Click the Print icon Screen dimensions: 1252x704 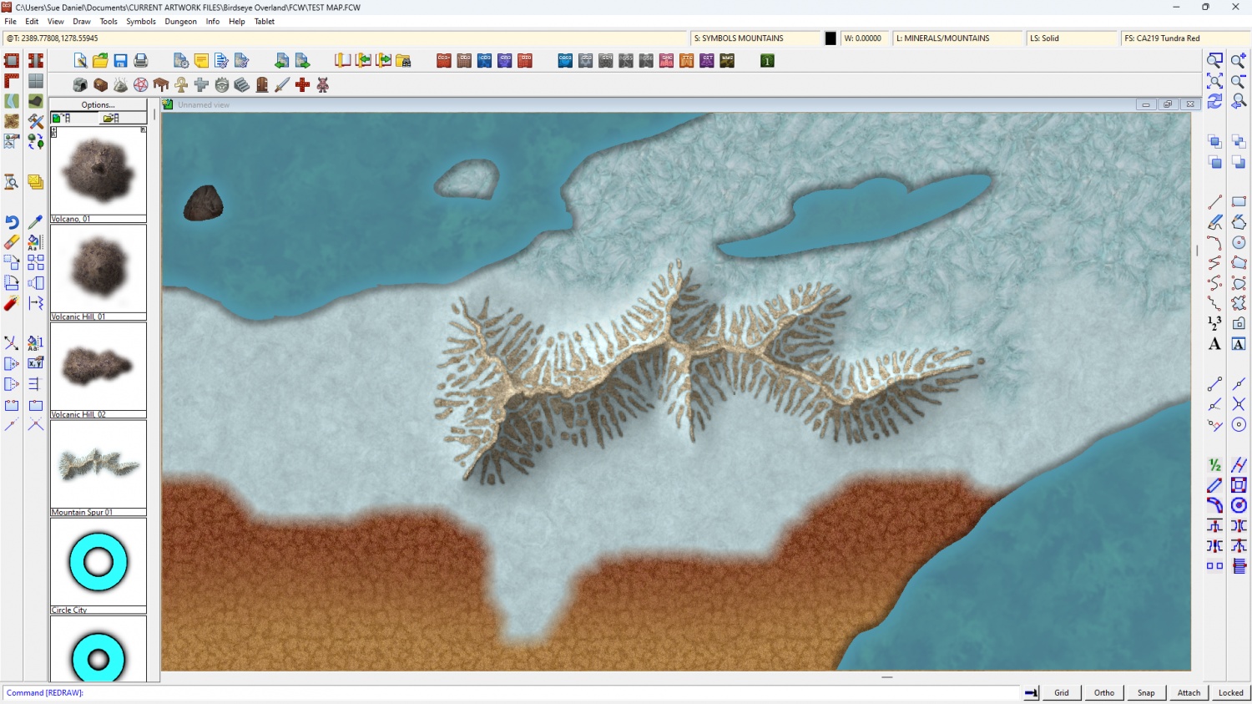tap(141, 60)
